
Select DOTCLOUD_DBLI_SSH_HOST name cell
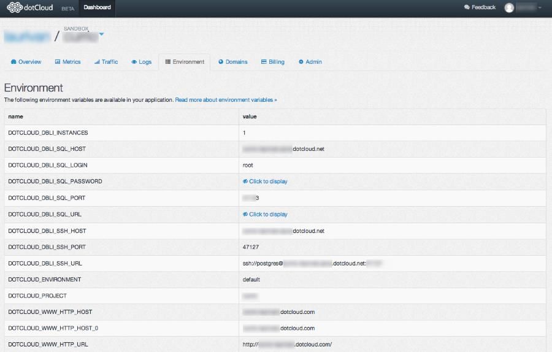121,231
